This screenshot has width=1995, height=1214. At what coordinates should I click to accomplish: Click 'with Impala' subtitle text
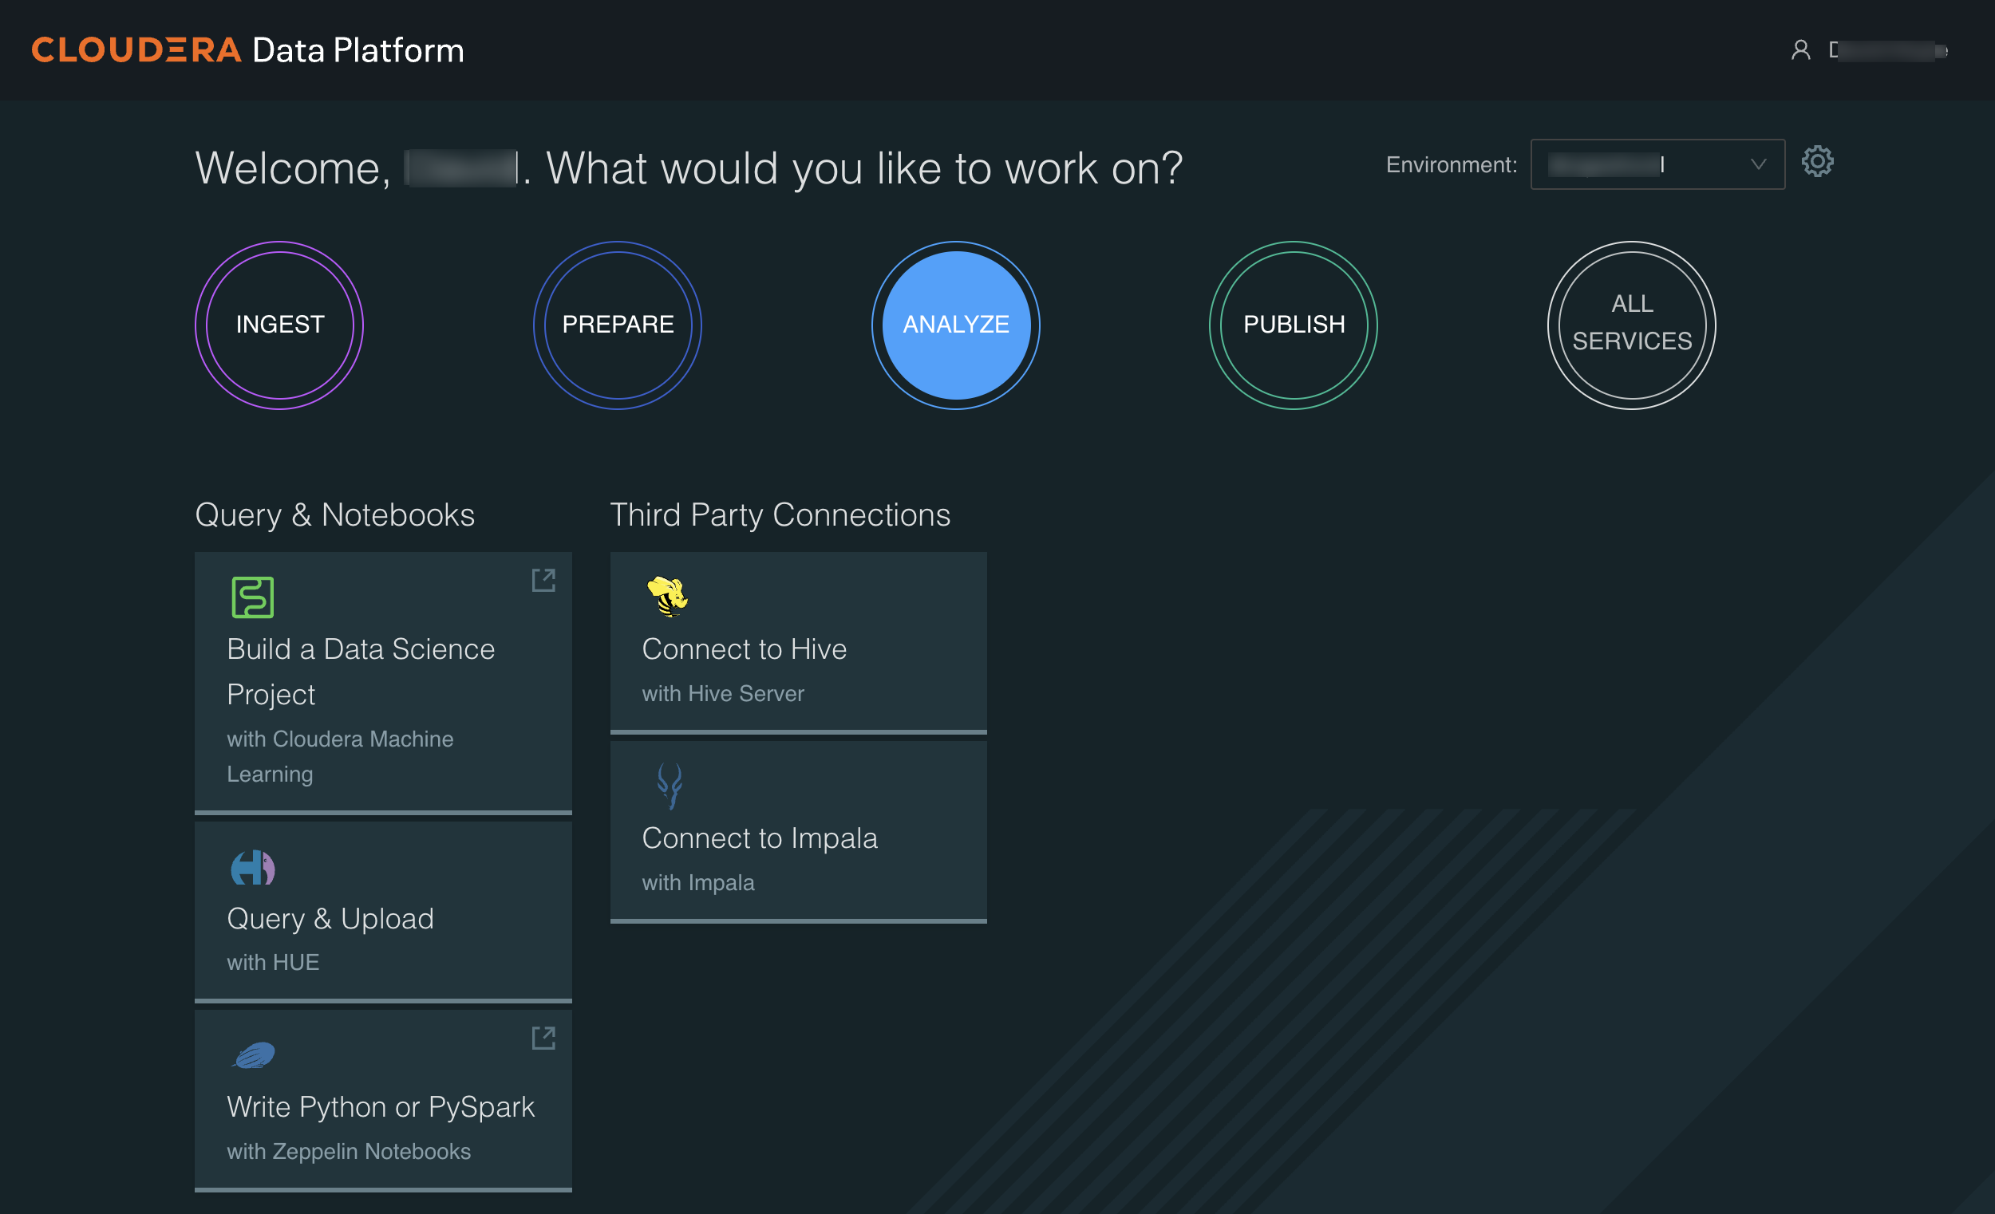click(698, 882)
